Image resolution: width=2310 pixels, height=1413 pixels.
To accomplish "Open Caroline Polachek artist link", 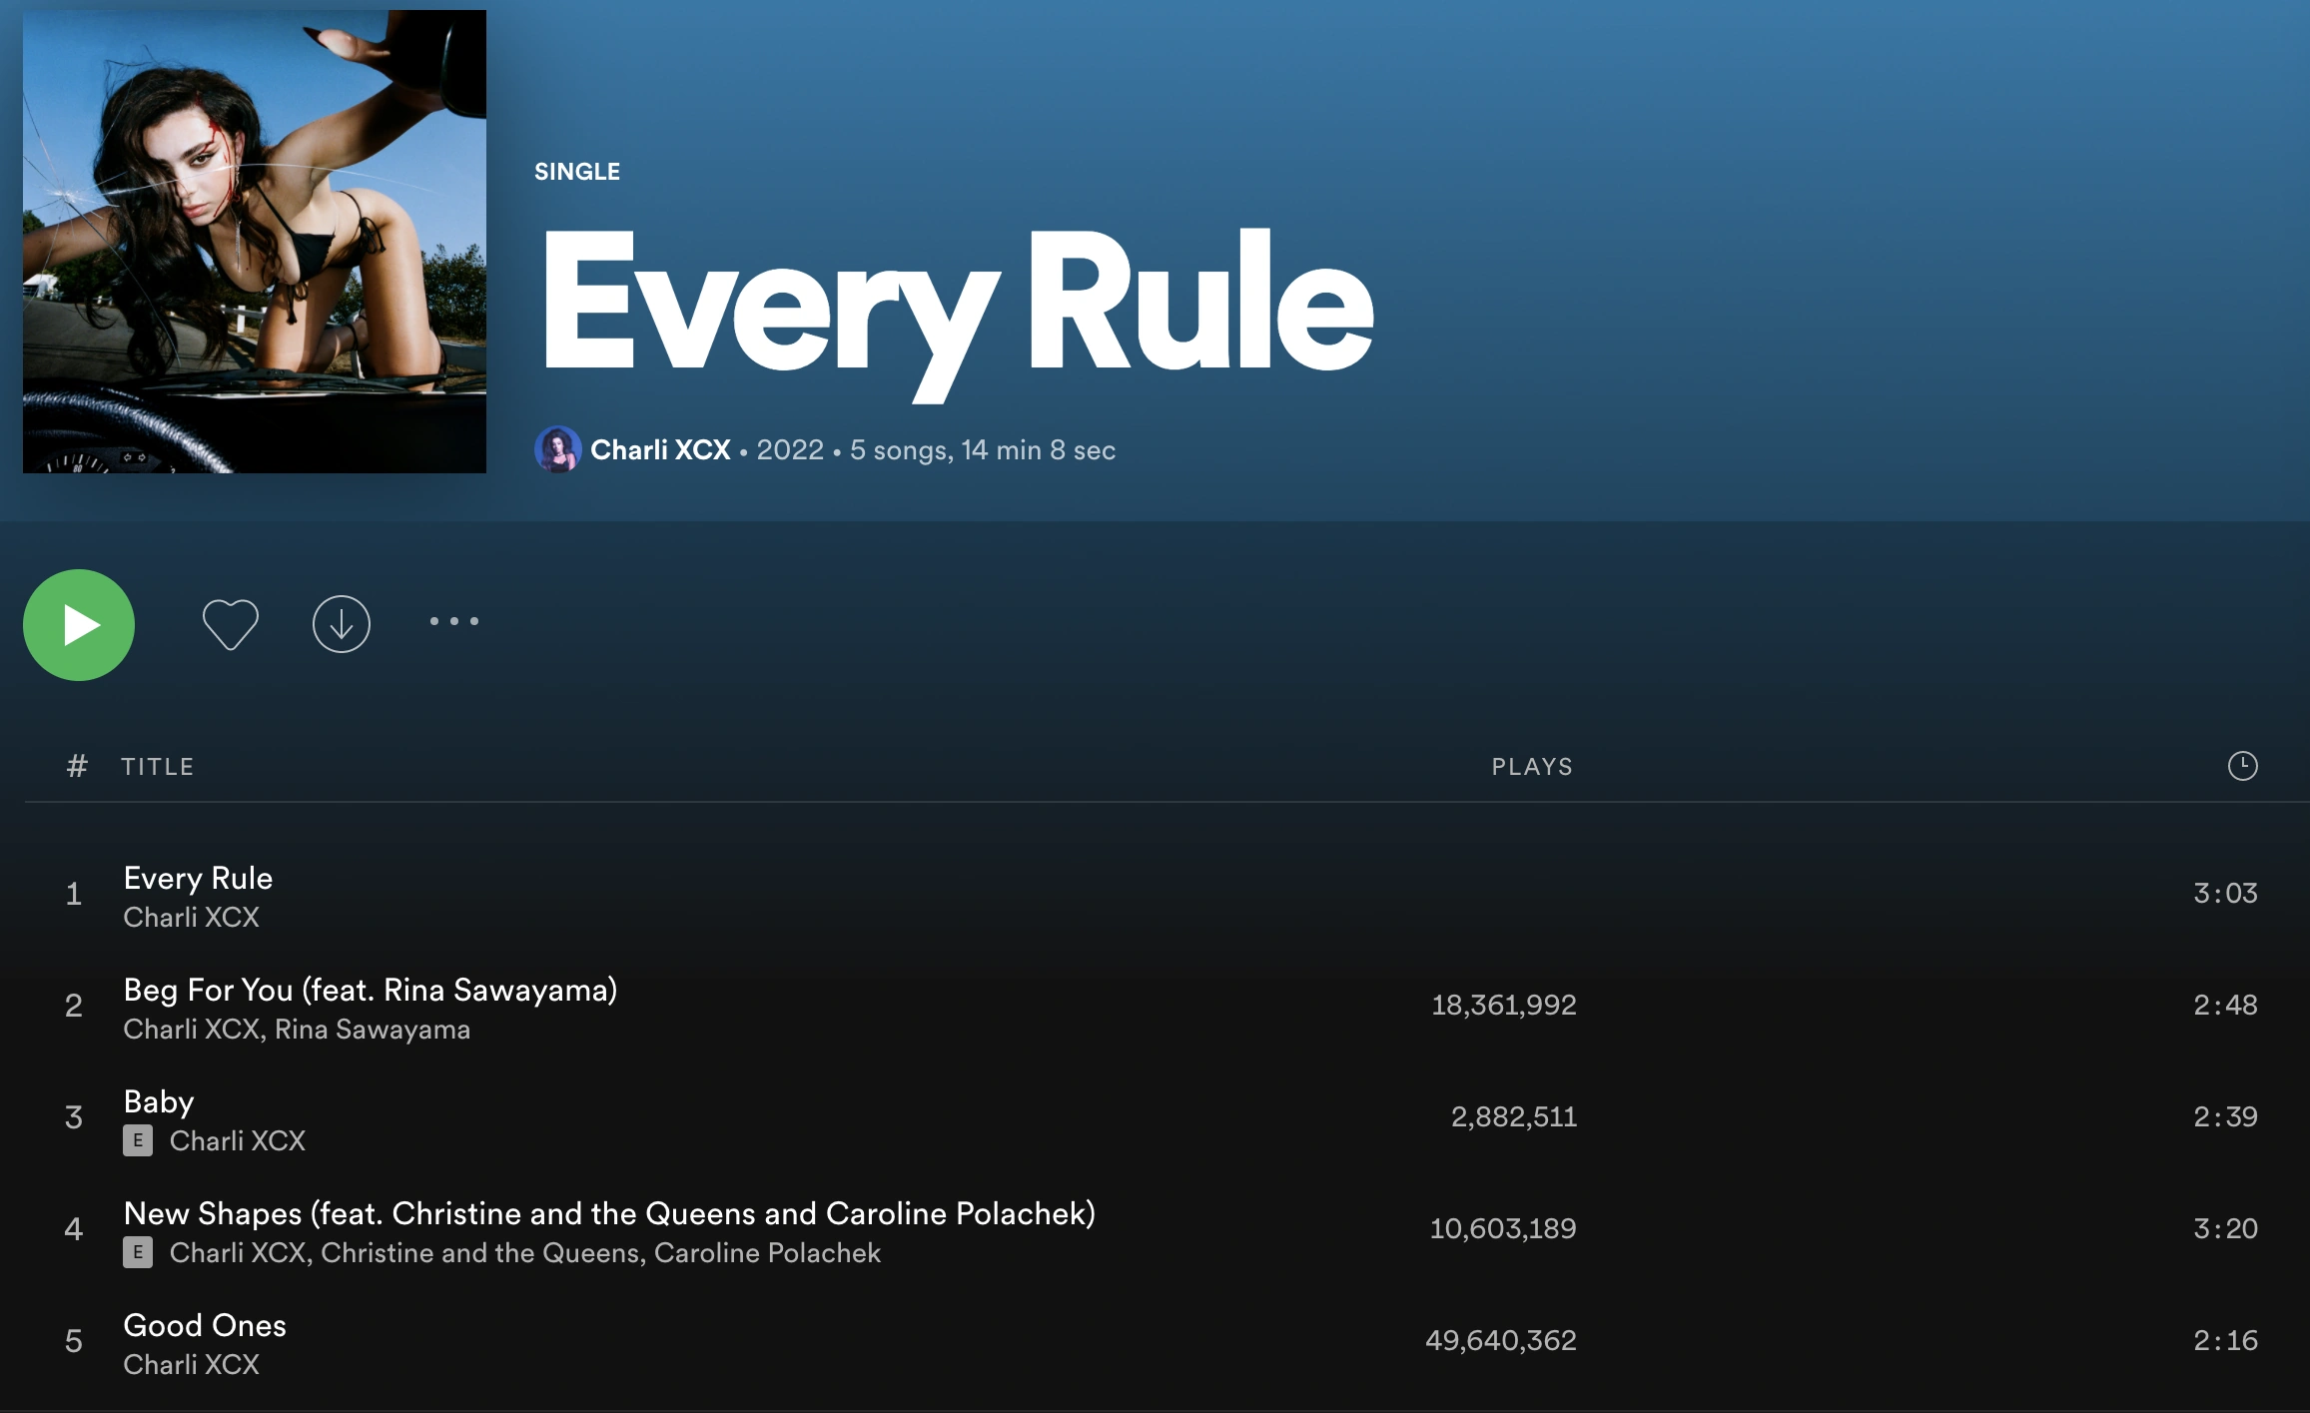I will click(x=767, y=1253).
